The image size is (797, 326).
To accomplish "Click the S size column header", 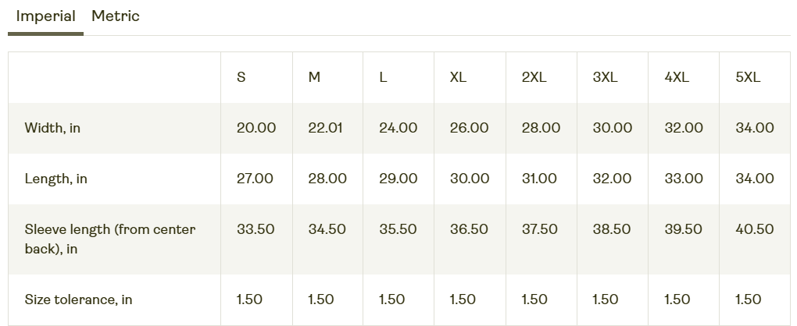I will (x=241, y=77).
